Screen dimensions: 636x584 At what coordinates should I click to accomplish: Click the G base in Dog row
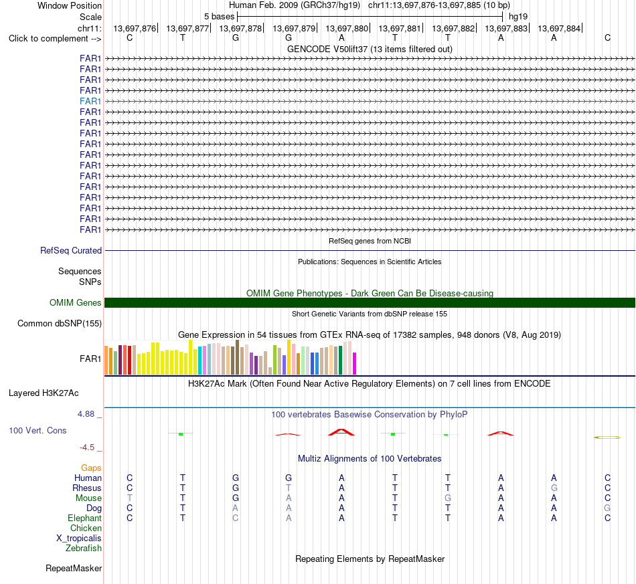607,508
